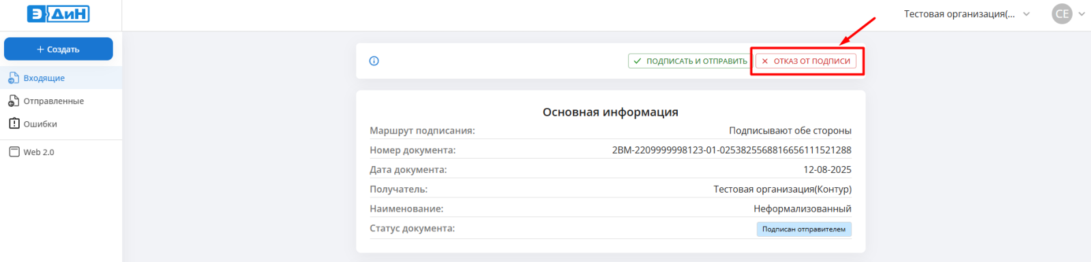The width and height of the screenshot is (1091, 262).
Task: Click the Ошибки warning icon
Action: pyautogui.click(x=14, y=124)
